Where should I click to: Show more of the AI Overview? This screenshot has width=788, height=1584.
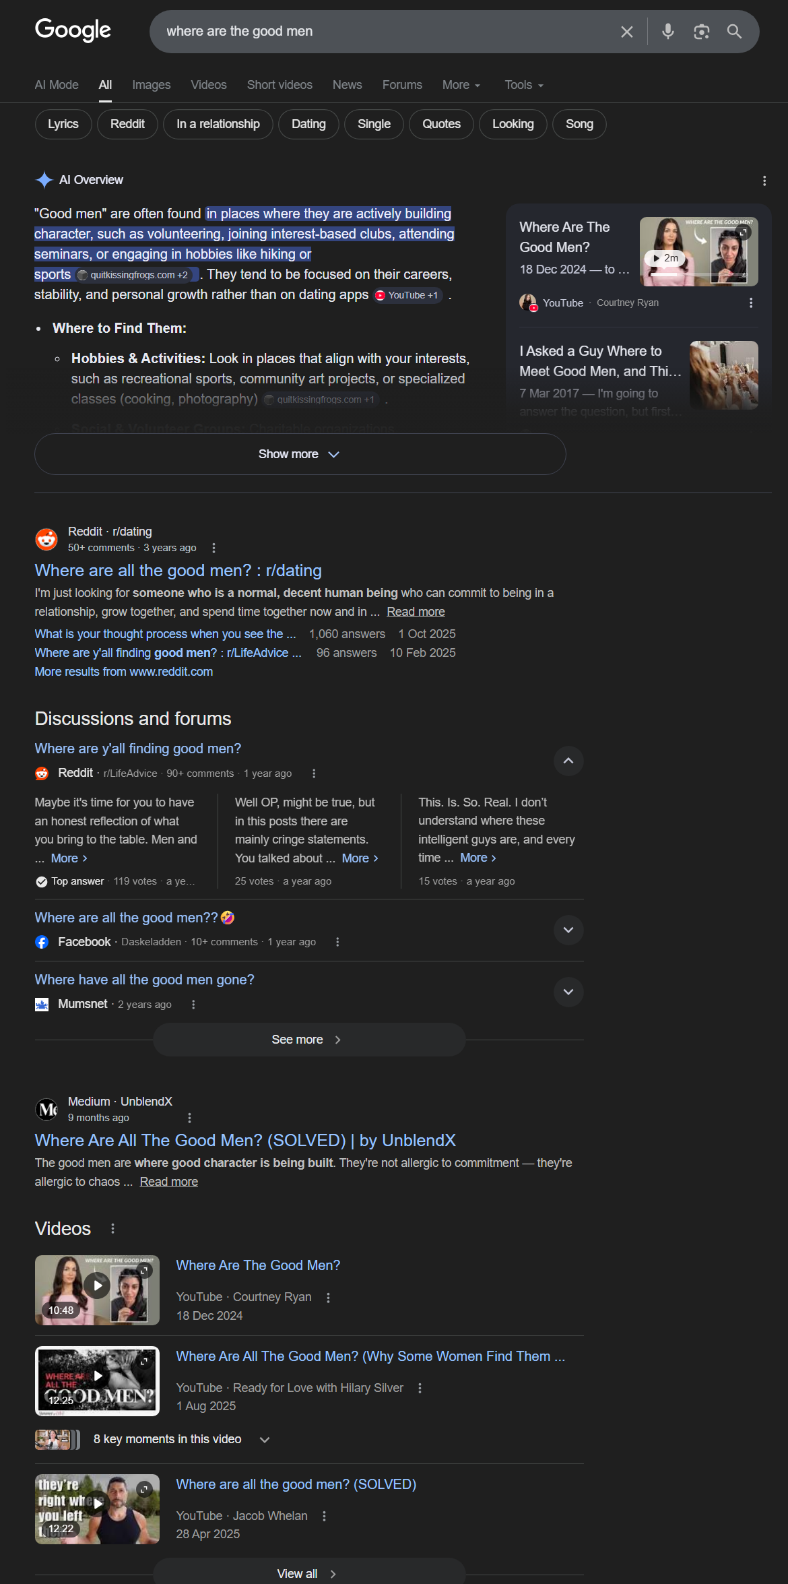[x=300, y=454]
